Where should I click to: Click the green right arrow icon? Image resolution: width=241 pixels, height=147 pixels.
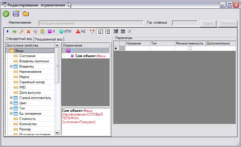pos(14,31)
